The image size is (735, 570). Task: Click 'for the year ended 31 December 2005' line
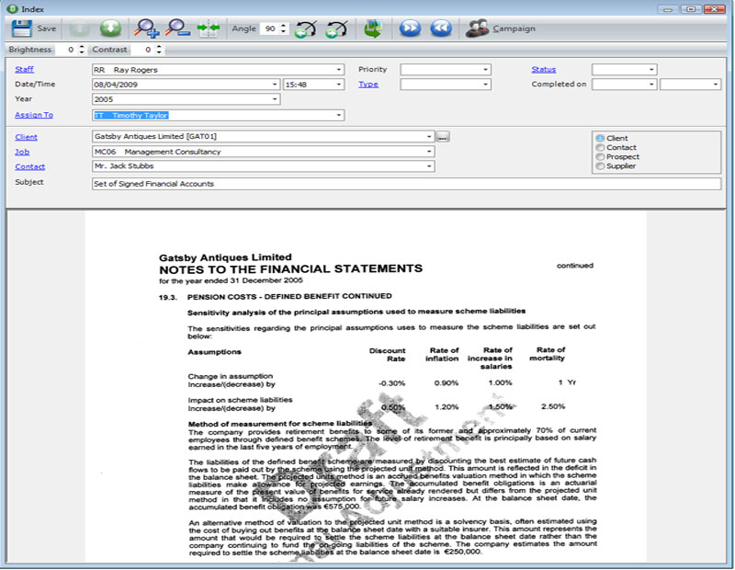tap(232, 280)
